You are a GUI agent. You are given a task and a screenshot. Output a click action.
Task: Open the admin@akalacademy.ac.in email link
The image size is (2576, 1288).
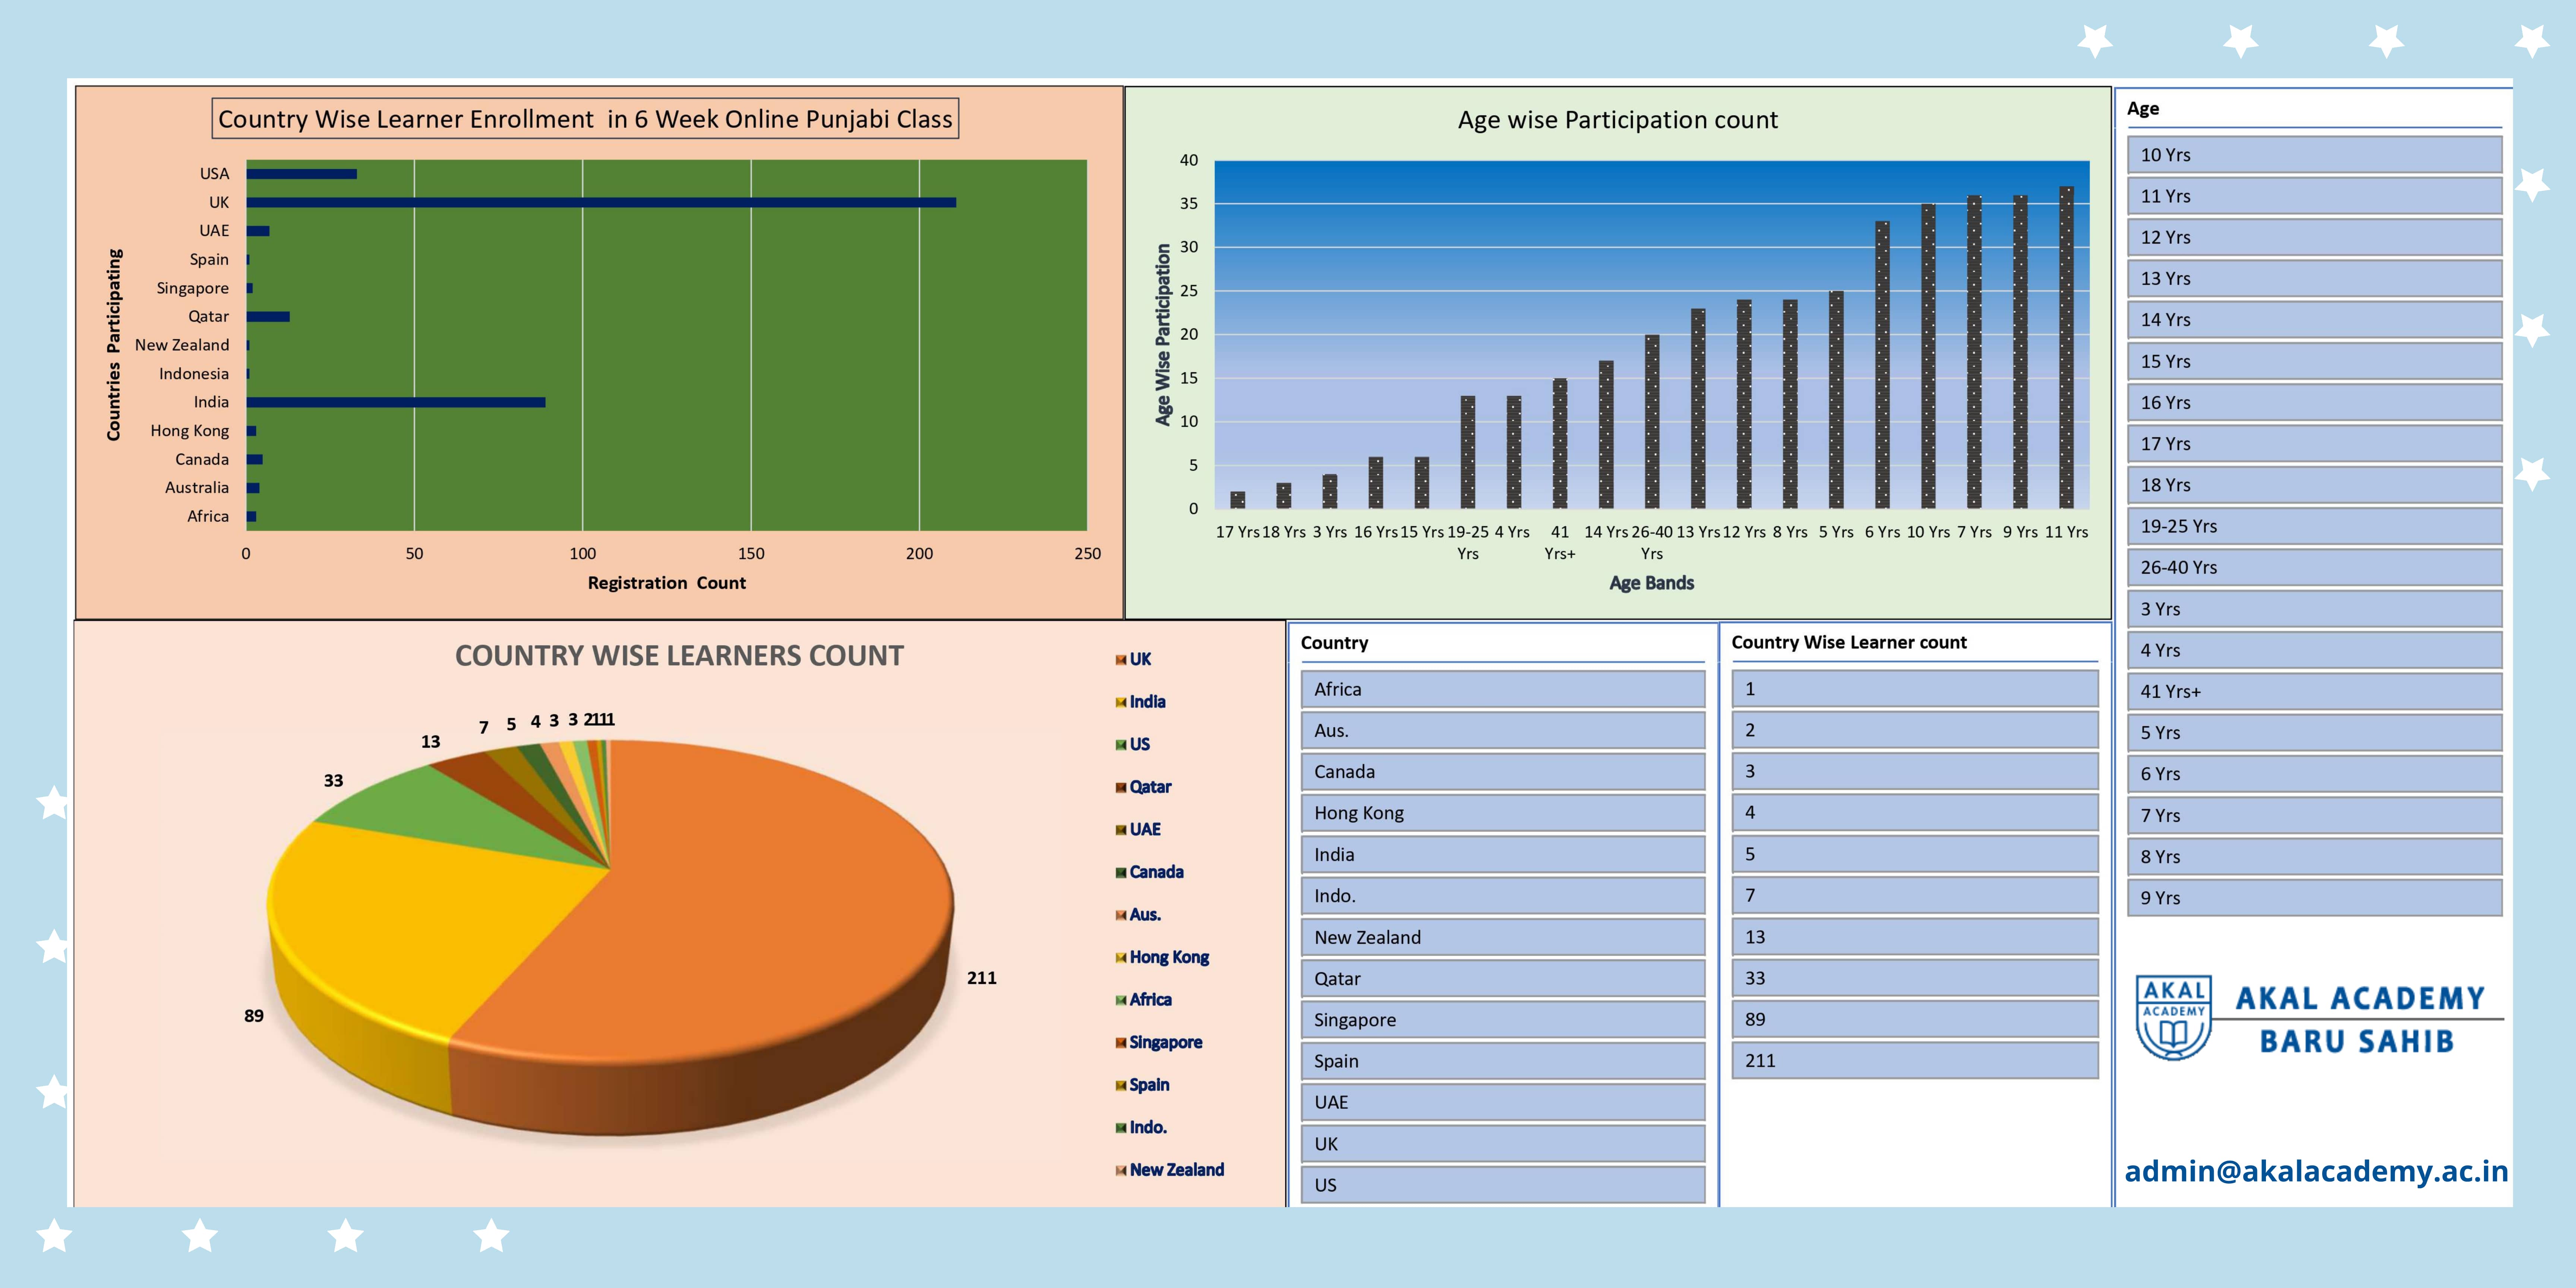point(2315,1171)
